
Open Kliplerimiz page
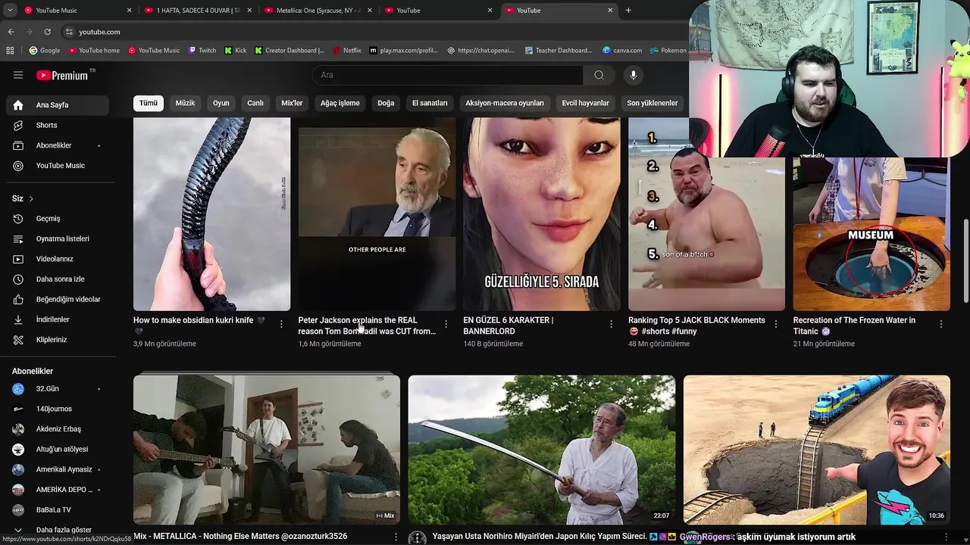[x=58, y=340]
